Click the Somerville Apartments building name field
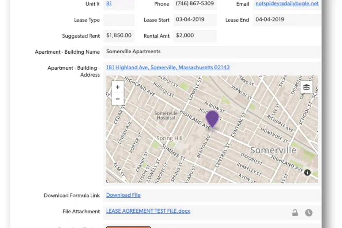The width and height of the screenshot is (342, 228). [x=212, y=52]
